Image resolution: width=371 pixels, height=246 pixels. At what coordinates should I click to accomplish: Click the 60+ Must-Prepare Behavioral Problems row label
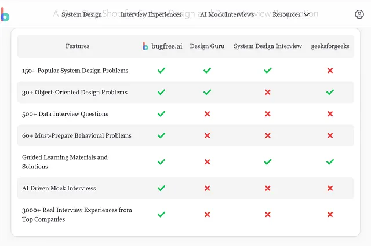[x=77, y=135]
